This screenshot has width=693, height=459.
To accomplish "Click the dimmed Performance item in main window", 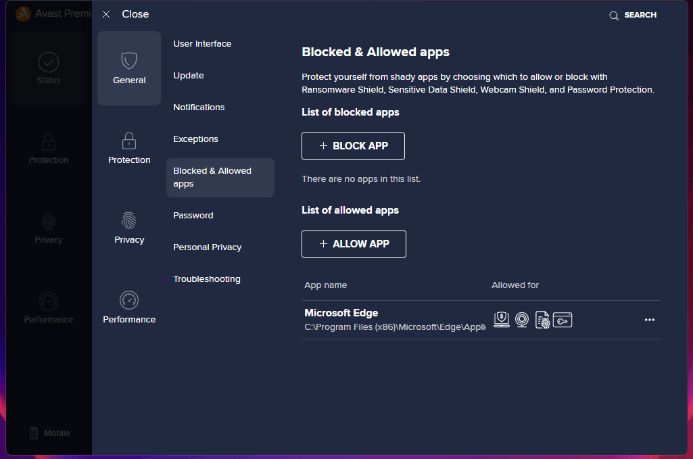I will [49, 308].
